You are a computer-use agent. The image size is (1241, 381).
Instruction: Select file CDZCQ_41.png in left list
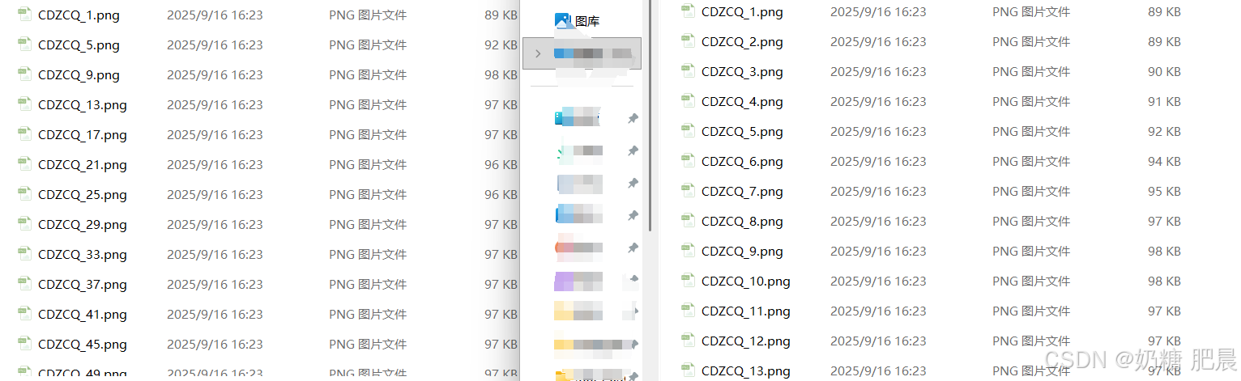pos(83,315)
